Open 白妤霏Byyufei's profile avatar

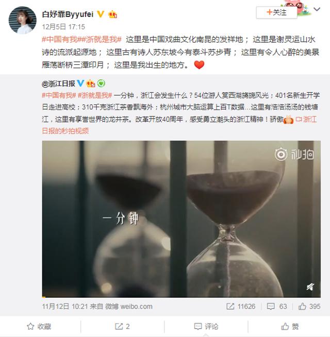[x=22, y=20]
